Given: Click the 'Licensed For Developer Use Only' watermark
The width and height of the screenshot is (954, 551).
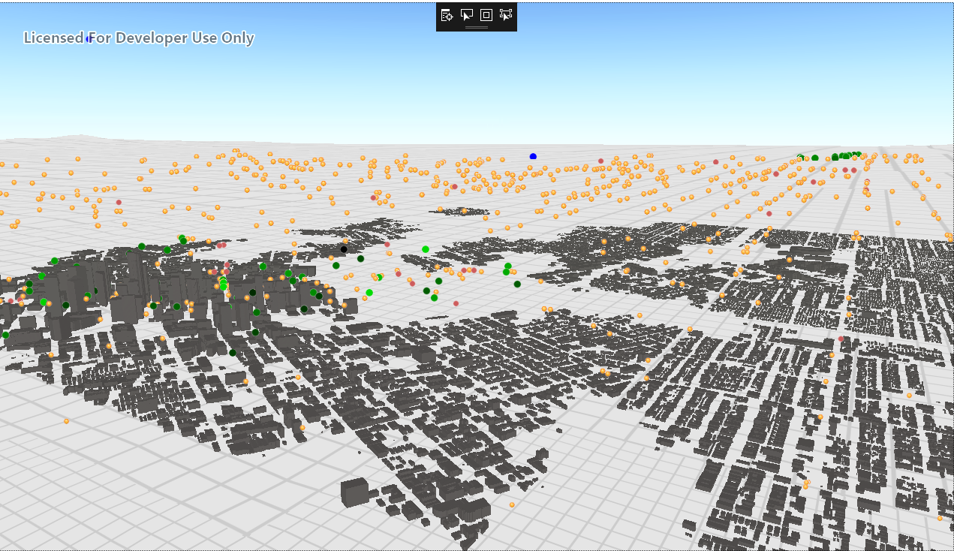Looking at the screenshot, I should [x=139, y=38].
